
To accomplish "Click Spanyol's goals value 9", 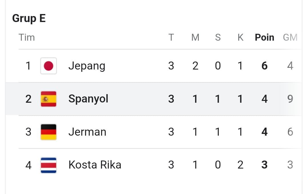I will pyautogui.click(x=290, y=99).
